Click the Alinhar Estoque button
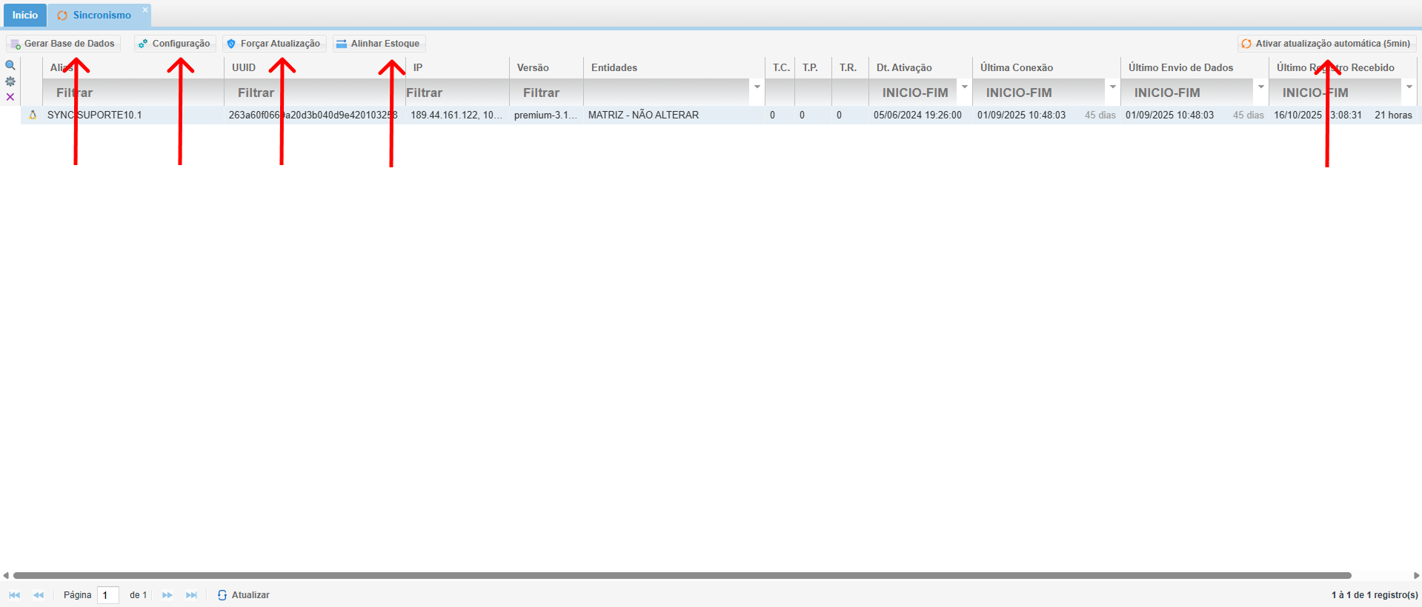This screenshot has width=1422, height=607. point(379,44)
